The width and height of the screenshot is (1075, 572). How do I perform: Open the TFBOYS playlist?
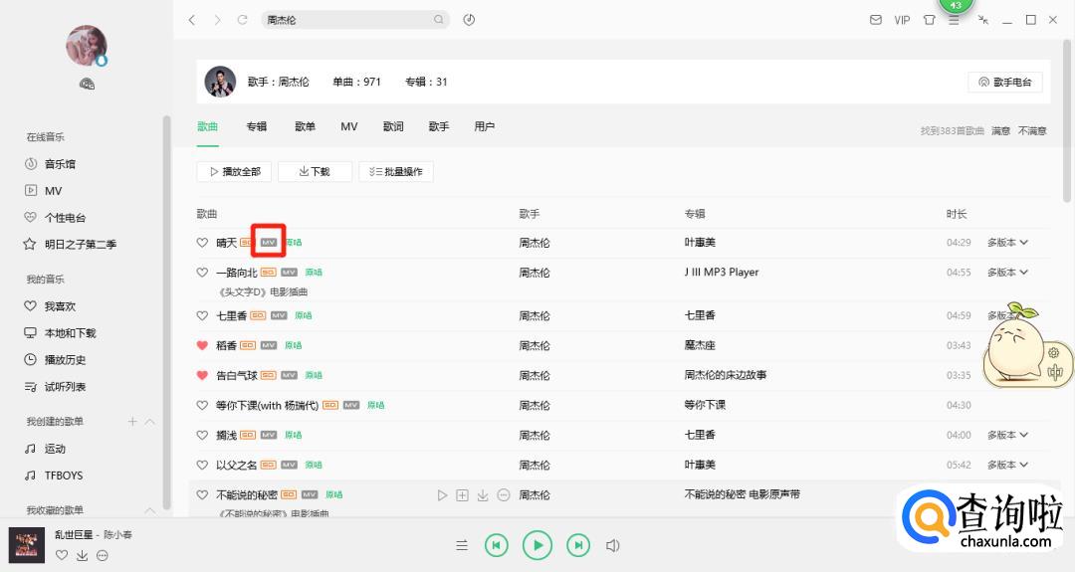point(64,475)
